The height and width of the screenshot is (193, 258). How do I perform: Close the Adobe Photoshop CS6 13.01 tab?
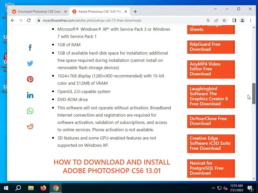(x=126, y=12)
